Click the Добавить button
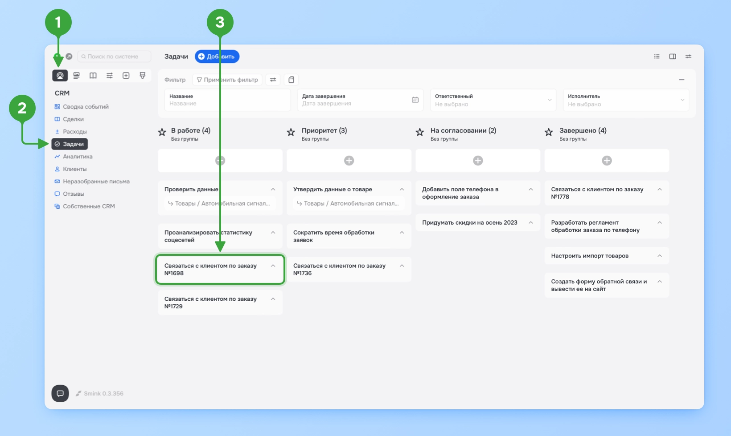 click(x=217, y=57)
